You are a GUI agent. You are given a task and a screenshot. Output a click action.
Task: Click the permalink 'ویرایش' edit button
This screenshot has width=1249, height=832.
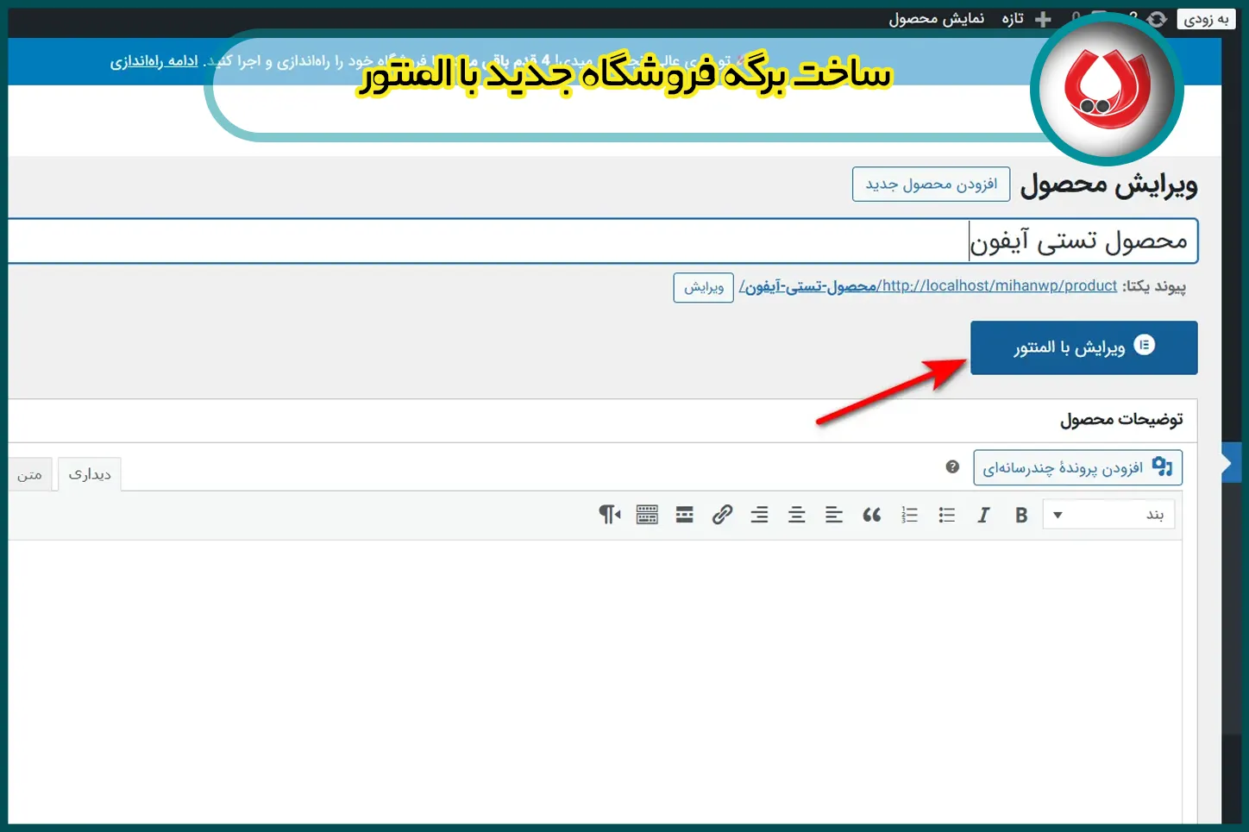pos(704,287)
